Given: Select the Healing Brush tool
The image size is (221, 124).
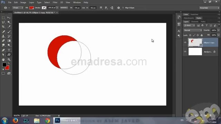Looking at the screenshot, I should (x=3, y=32).
